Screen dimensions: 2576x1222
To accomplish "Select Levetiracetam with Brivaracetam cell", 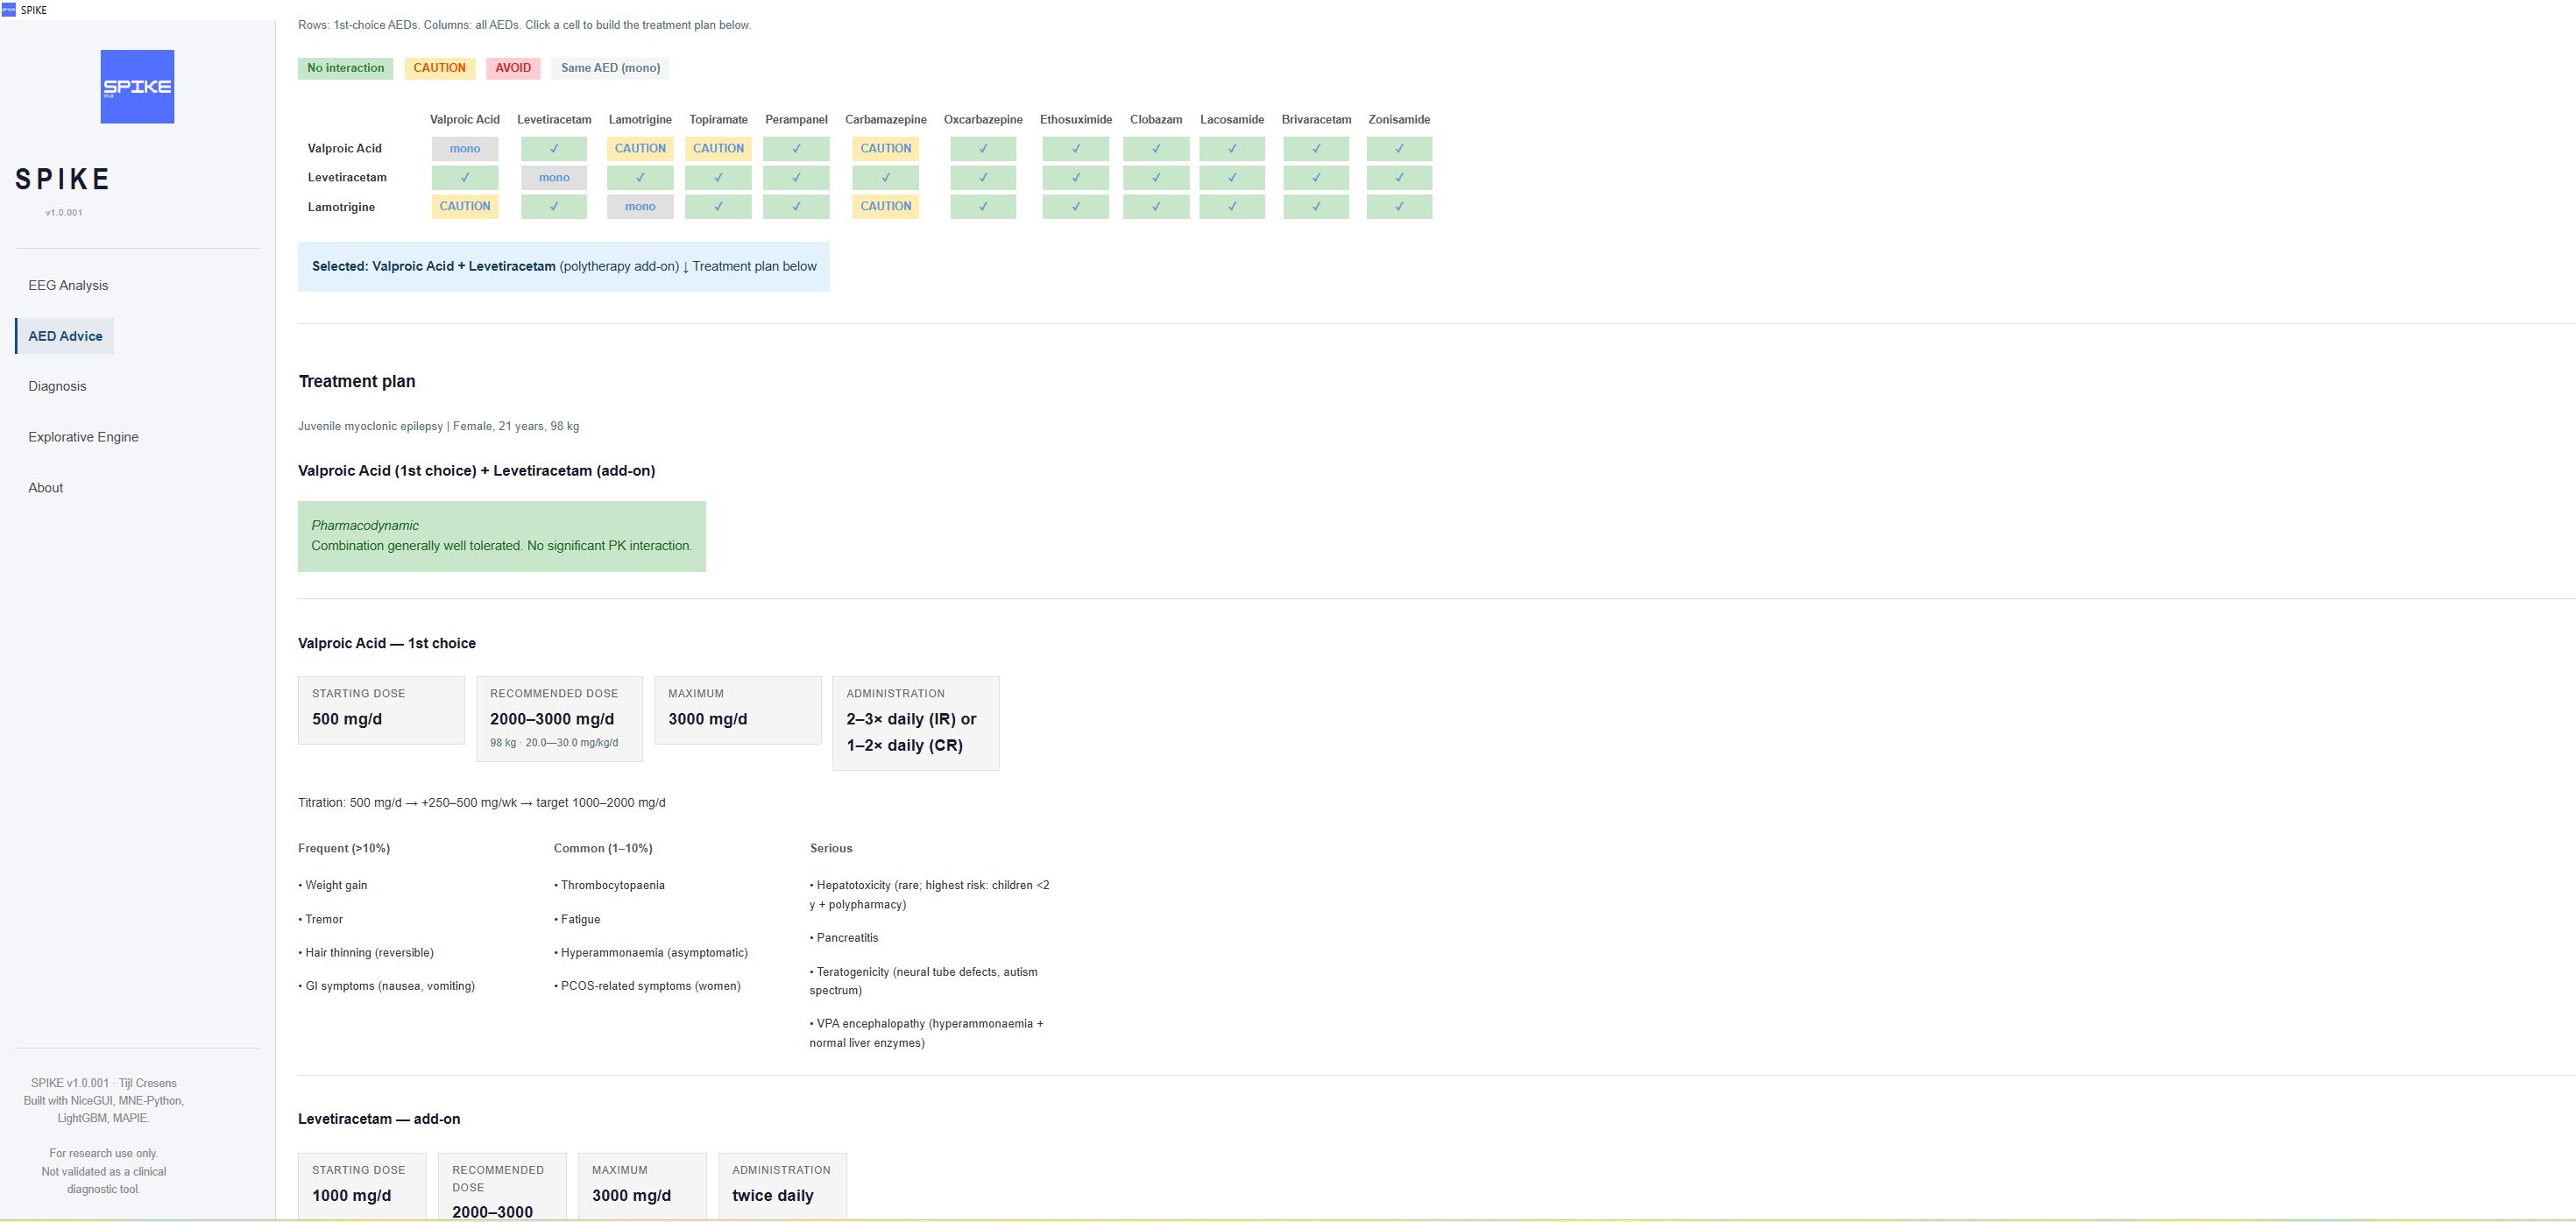I will point(1316,178).
